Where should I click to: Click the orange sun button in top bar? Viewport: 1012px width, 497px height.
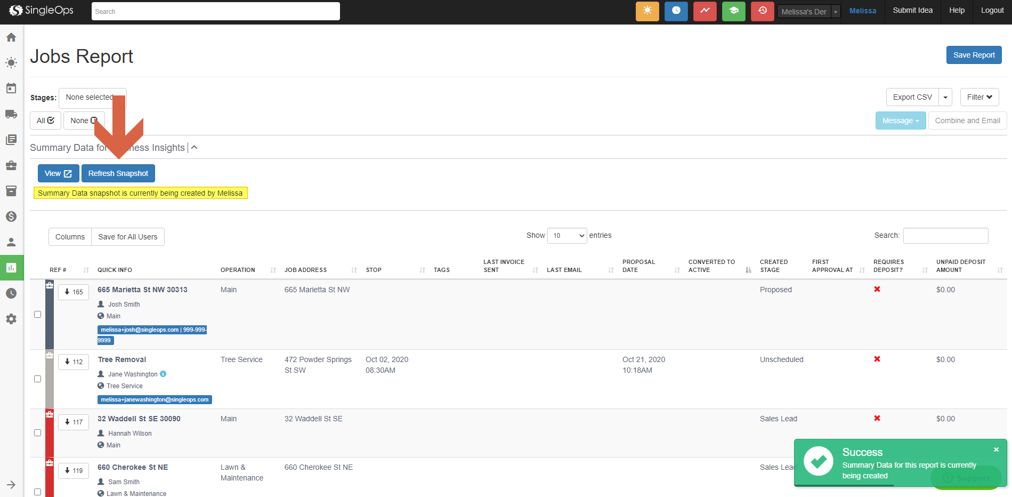[647, 11]
